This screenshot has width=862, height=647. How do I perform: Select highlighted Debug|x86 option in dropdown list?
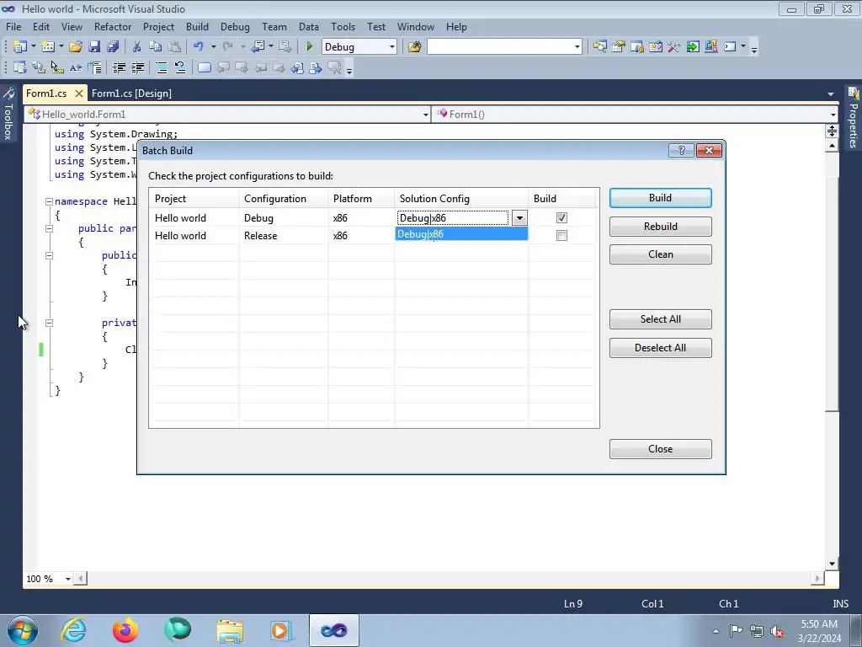[461, 234]
